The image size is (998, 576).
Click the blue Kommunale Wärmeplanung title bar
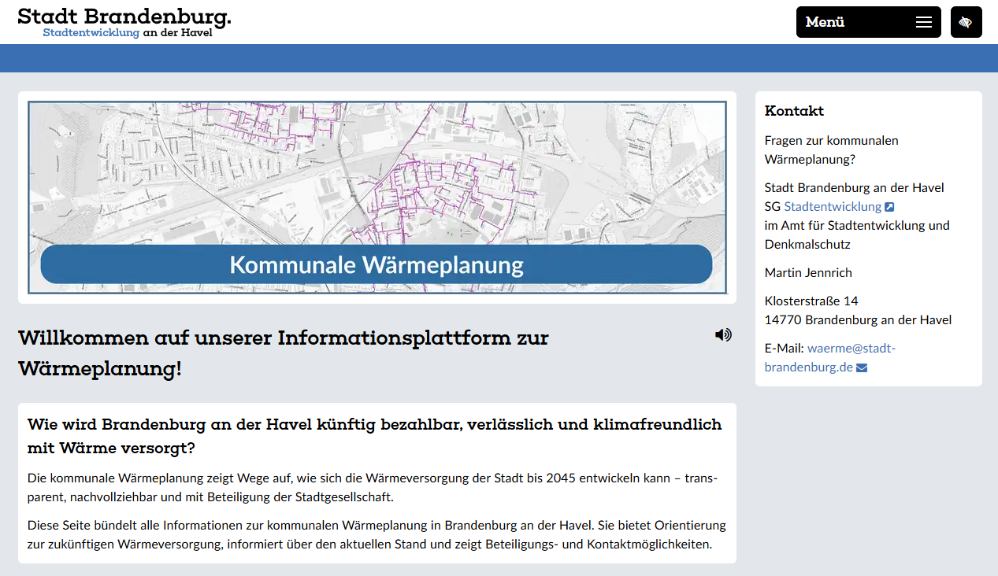coord(375,264)
